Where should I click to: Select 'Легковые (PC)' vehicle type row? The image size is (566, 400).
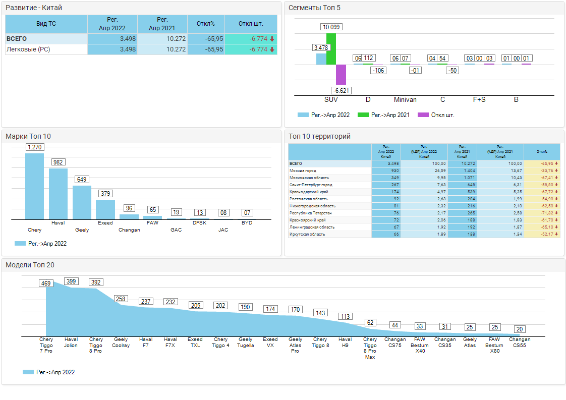coord(28,49)
